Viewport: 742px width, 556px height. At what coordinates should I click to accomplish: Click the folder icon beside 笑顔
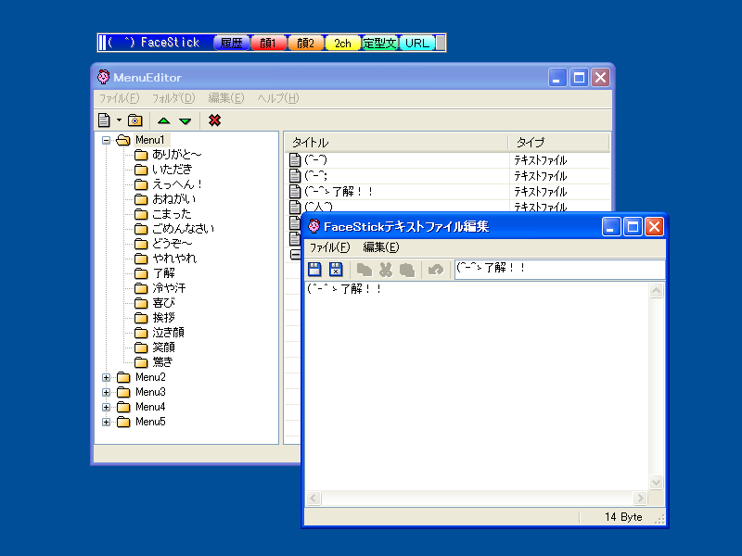pos(141,347)
